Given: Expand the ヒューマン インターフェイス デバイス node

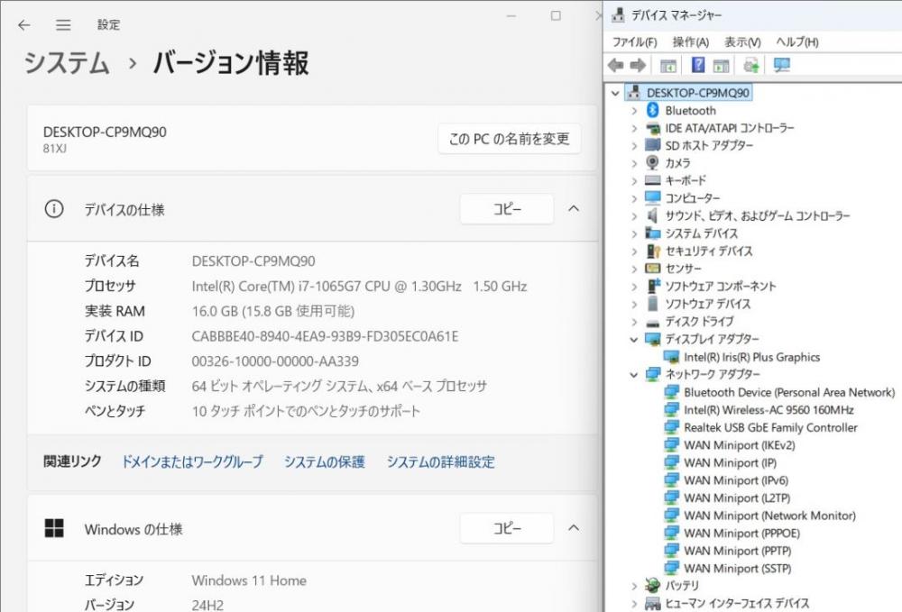Looking at the screenshot, I should click(634, 603).
